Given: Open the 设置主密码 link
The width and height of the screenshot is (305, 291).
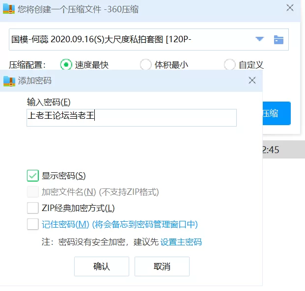Looking at the screenshot, I should [x=181, y=242].
